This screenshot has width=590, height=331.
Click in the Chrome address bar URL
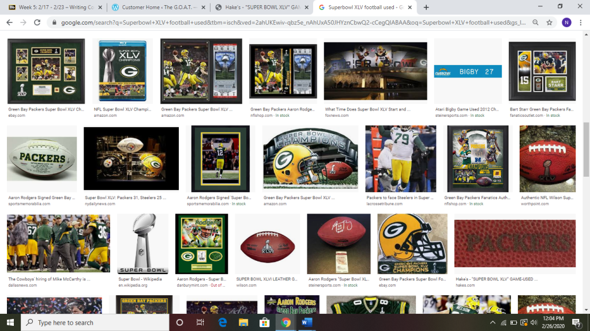(x=288, y=22)
